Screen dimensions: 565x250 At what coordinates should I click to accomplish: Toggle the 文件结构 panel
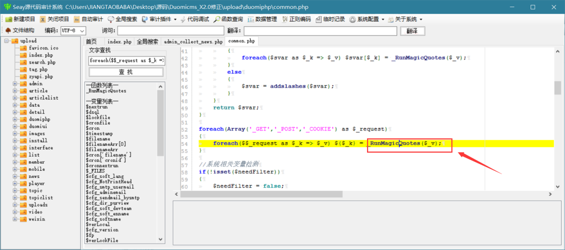pos(20,31)
